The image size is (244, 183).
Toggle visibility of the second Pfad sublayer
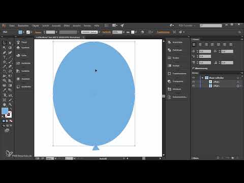[x=194, y=86]
